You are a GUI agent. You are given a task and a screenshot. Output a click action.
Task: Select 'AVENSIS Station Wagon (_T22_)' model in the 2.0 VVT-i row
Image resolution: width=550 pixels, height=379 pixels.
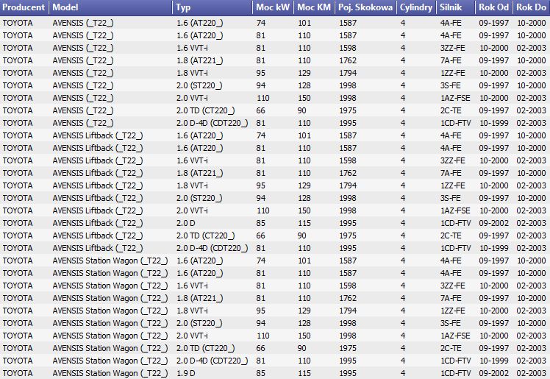point(110,336)
